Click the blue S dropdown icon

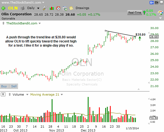[151, 2]
